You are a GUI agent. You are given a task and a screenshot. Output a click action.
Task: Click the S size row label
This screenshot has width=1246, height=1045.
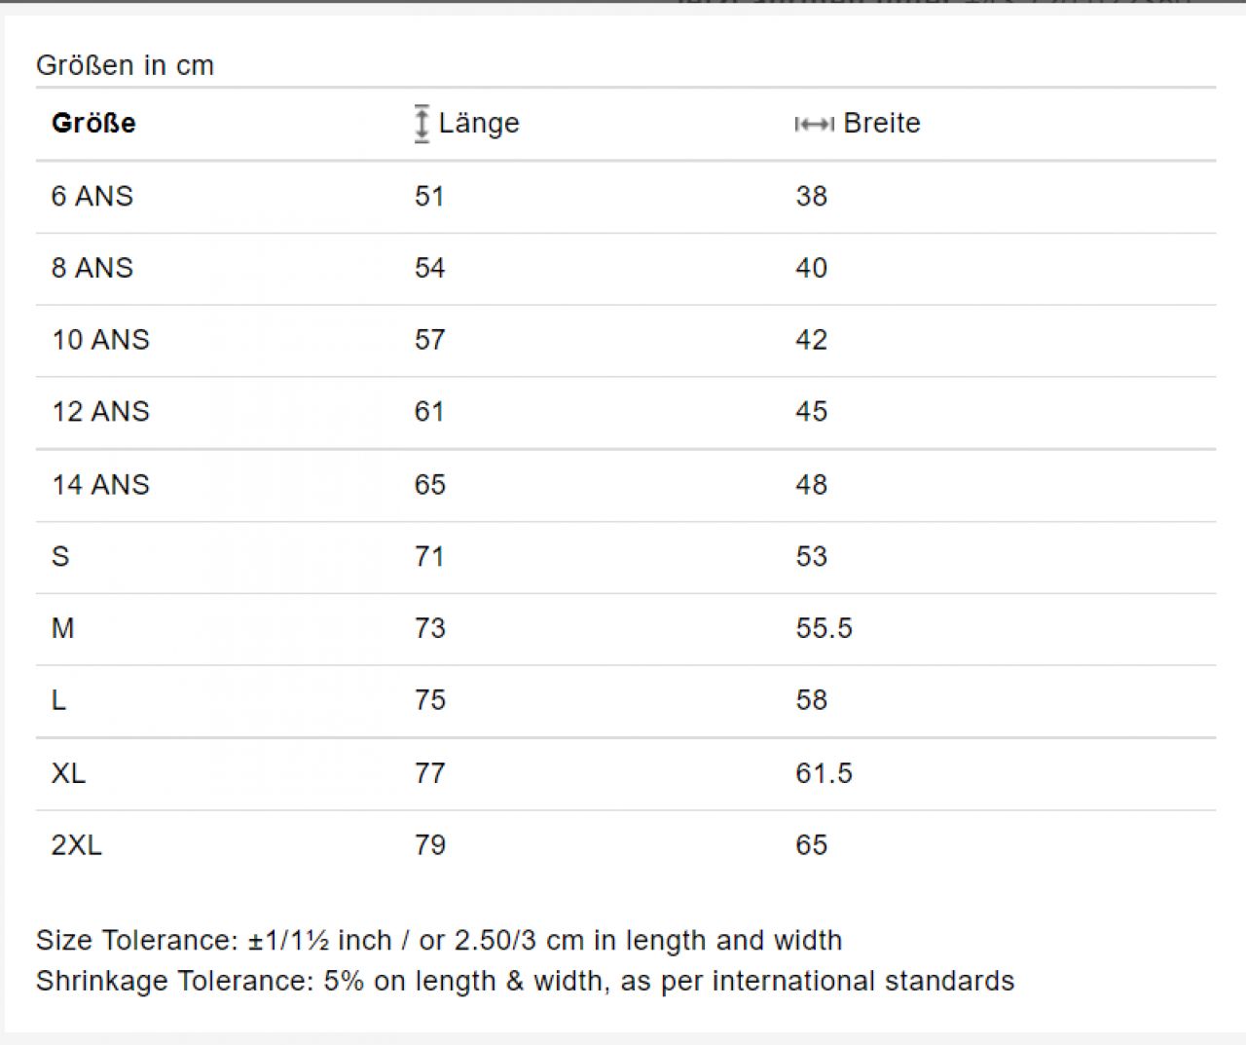(x=60, y=557)
